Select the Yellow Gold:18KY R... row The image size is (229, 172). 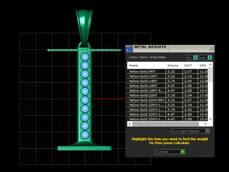(167, 90)
